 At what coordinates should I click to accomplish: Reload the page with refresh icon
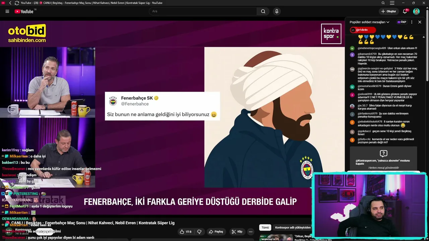pos(17,3)
